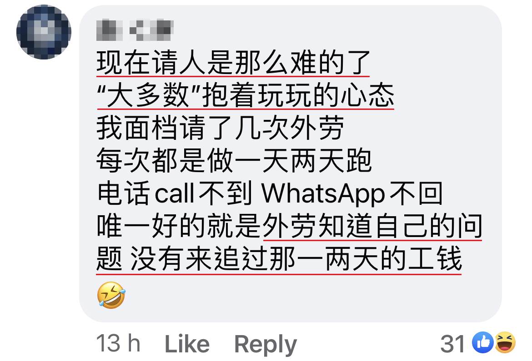Viewport: 532px width, 361px height.
Task: Click underlined text 外劳知道自己的问
Action: point(372,226)
